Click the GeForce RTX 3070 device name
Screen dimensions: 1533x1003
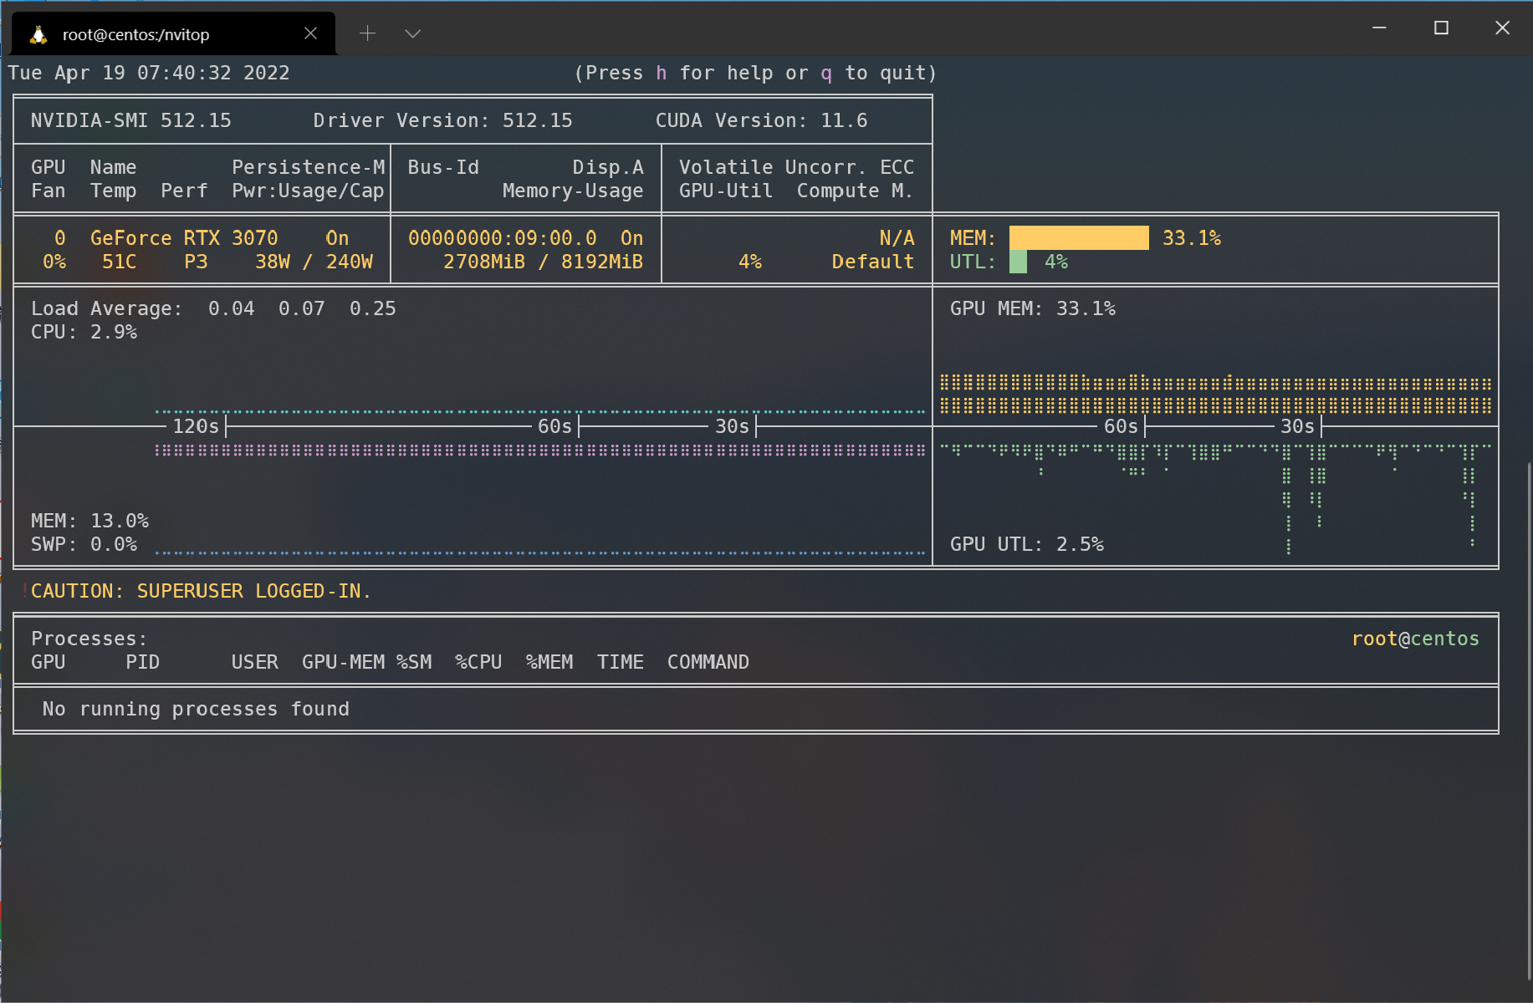(184, 238)
